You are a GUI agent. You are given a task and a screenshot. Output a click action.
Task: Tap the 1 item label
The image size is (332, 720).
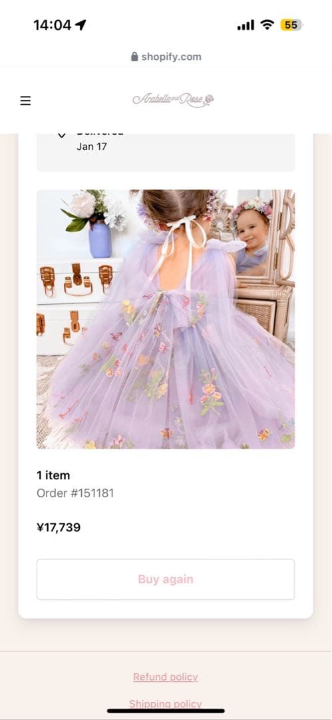pos(53,475)
